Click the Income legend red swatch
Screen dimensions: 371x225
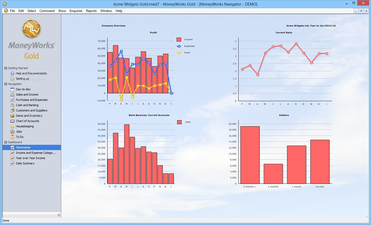[179, 39]
